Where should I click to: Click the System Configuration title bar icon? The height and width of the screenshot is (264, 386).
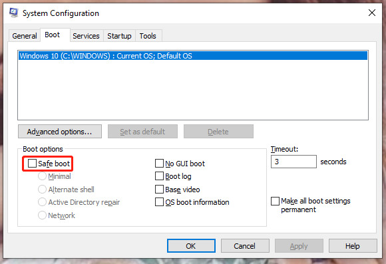pos(13,13)
